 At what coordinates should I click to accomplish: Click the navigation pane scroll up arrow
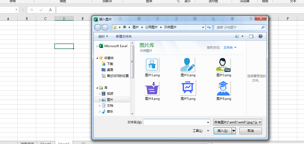coord(132,43)
